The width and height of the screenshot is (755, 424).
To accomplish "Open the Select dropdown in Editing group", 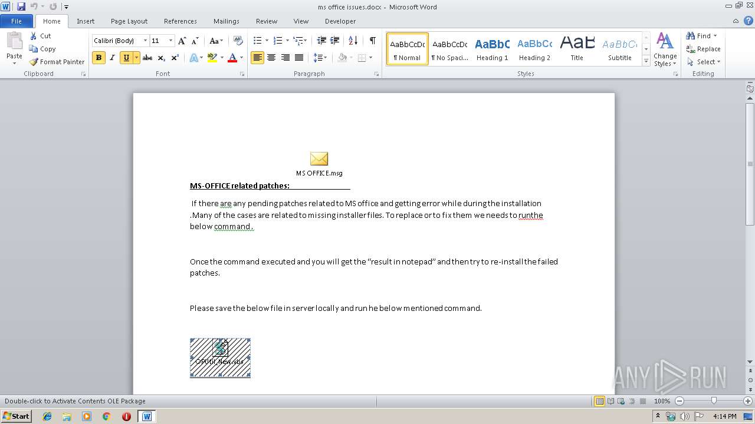I will tap(703, 62).
